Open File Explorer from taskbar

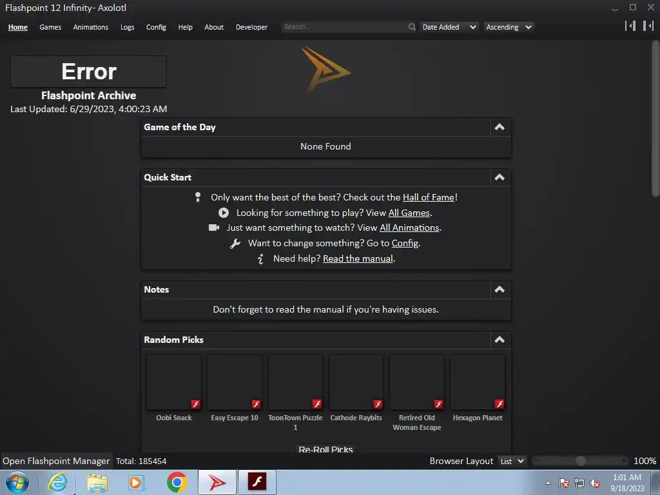(97, 482)
